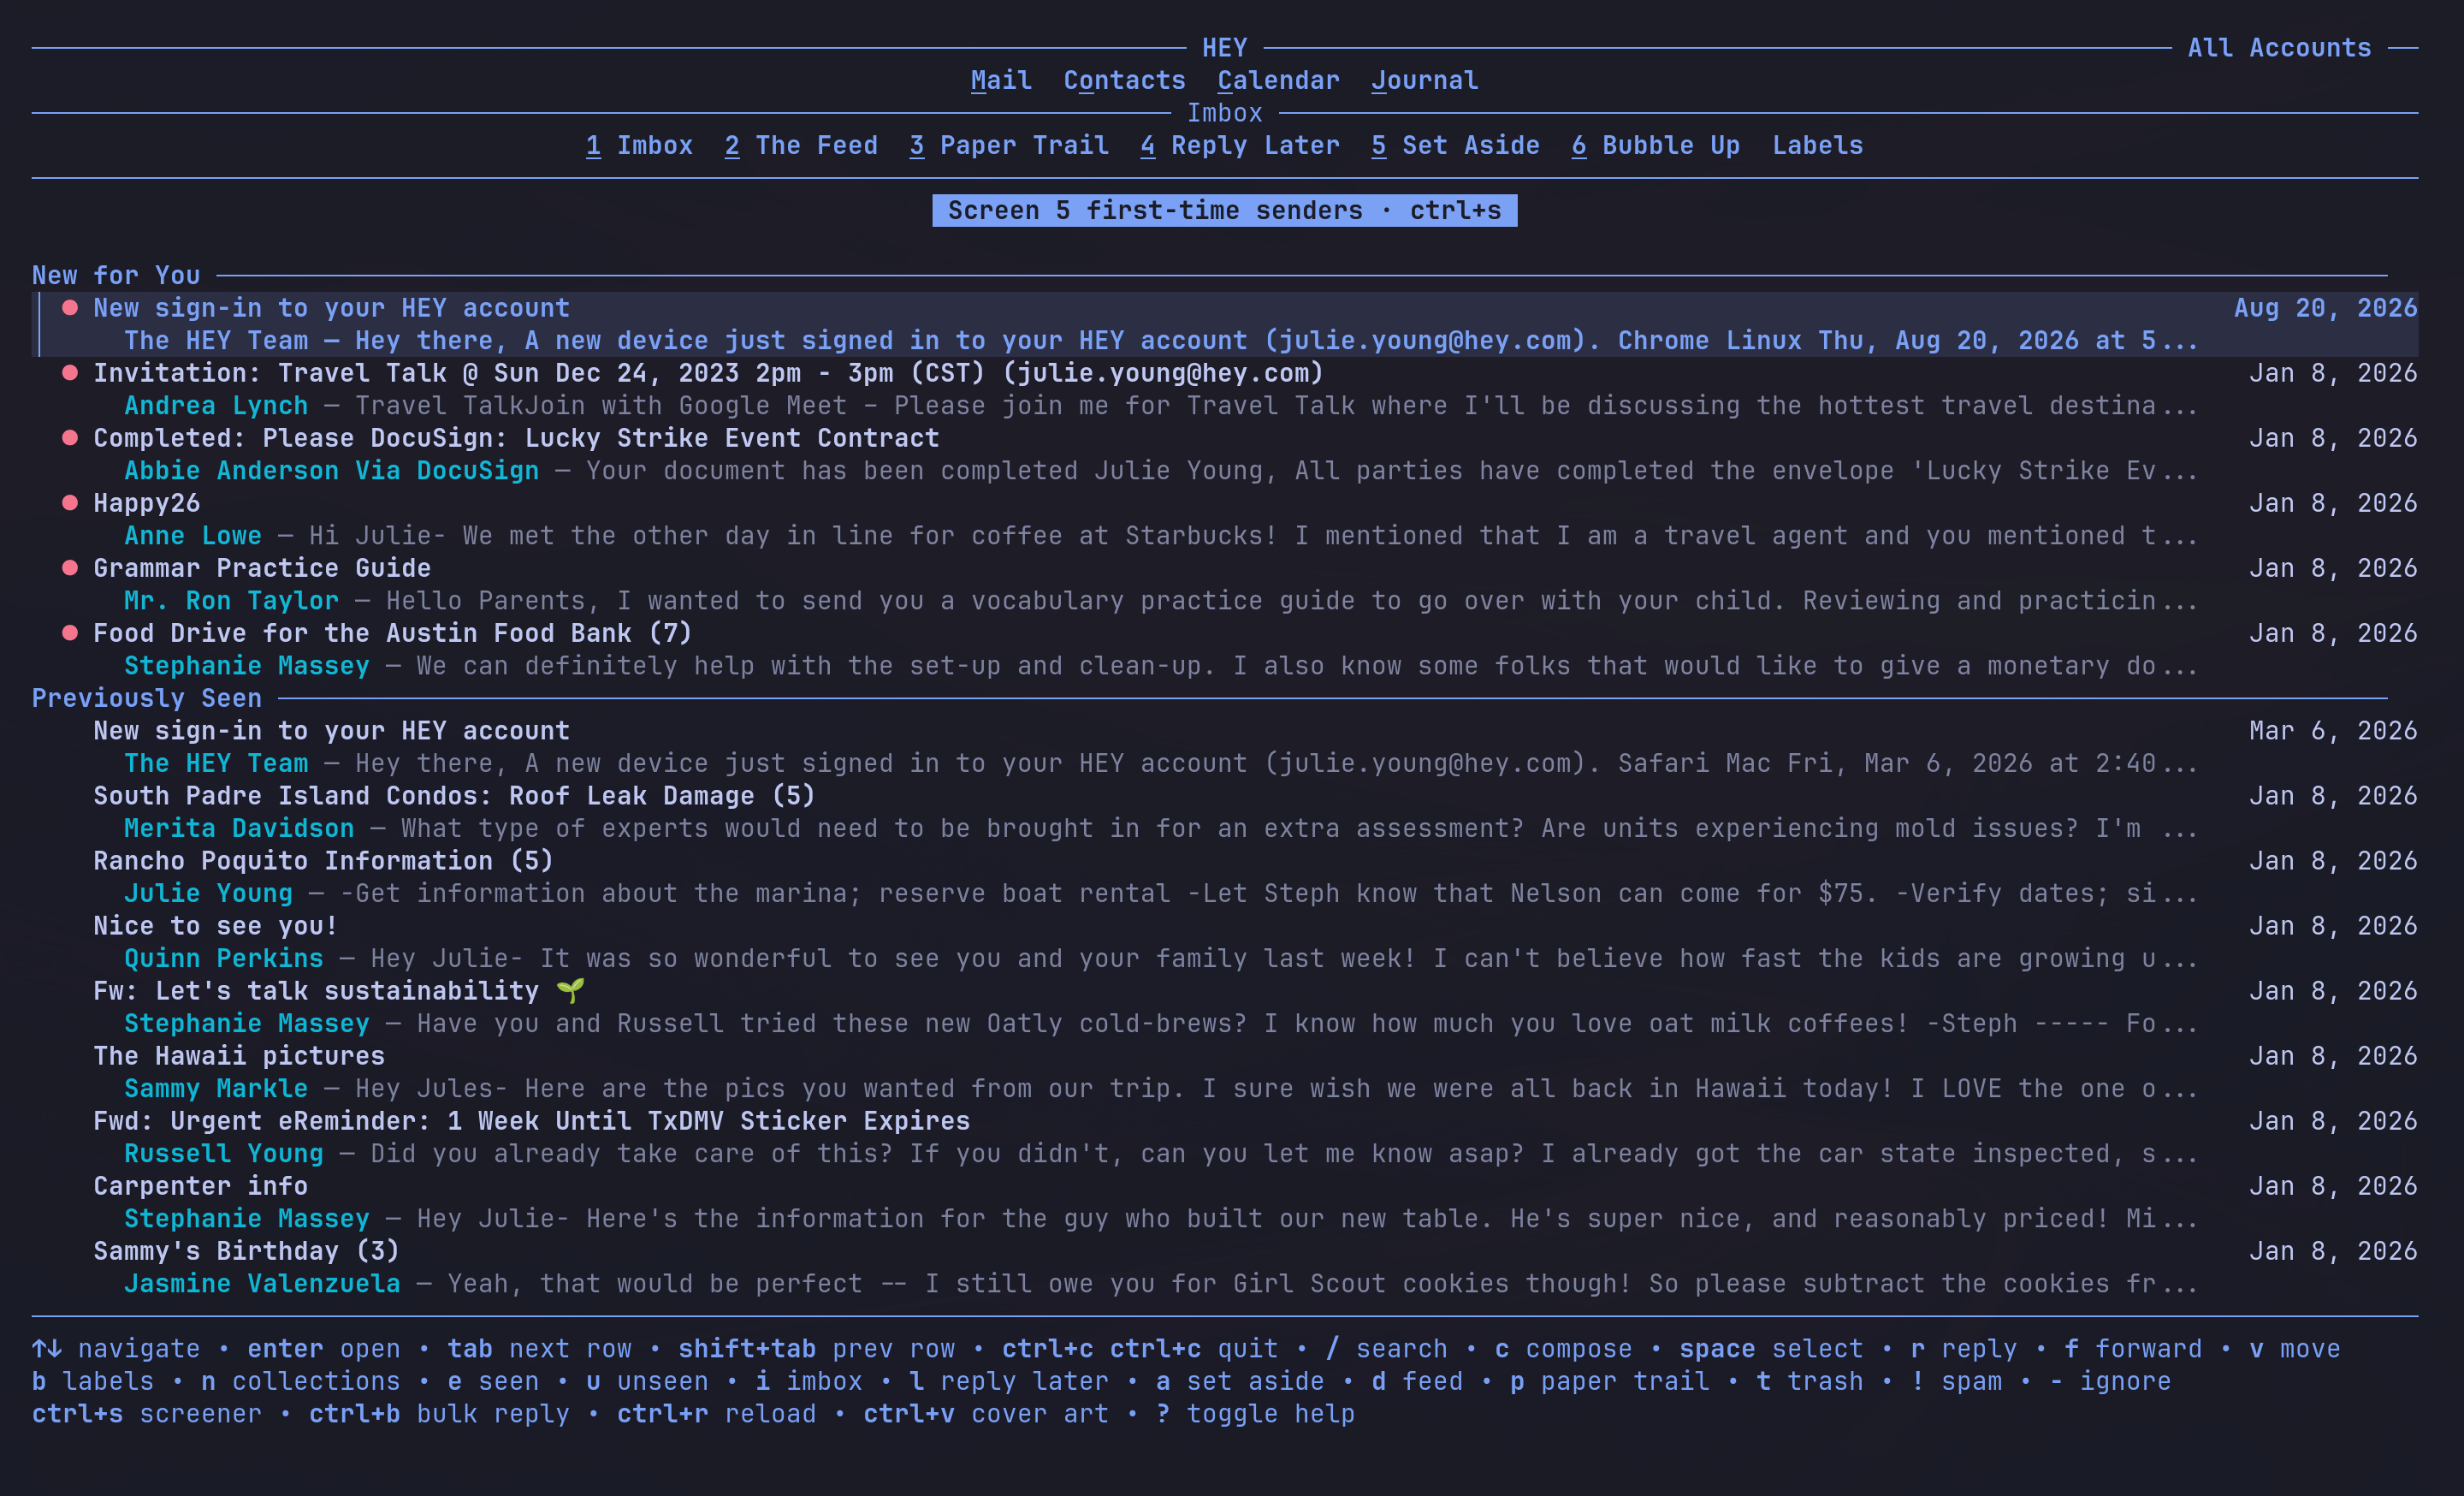This screenshot has width=2464, height=1496.
Task: Click sender name Jasmine Valenzuela
Action: [x=262, y=1283]
